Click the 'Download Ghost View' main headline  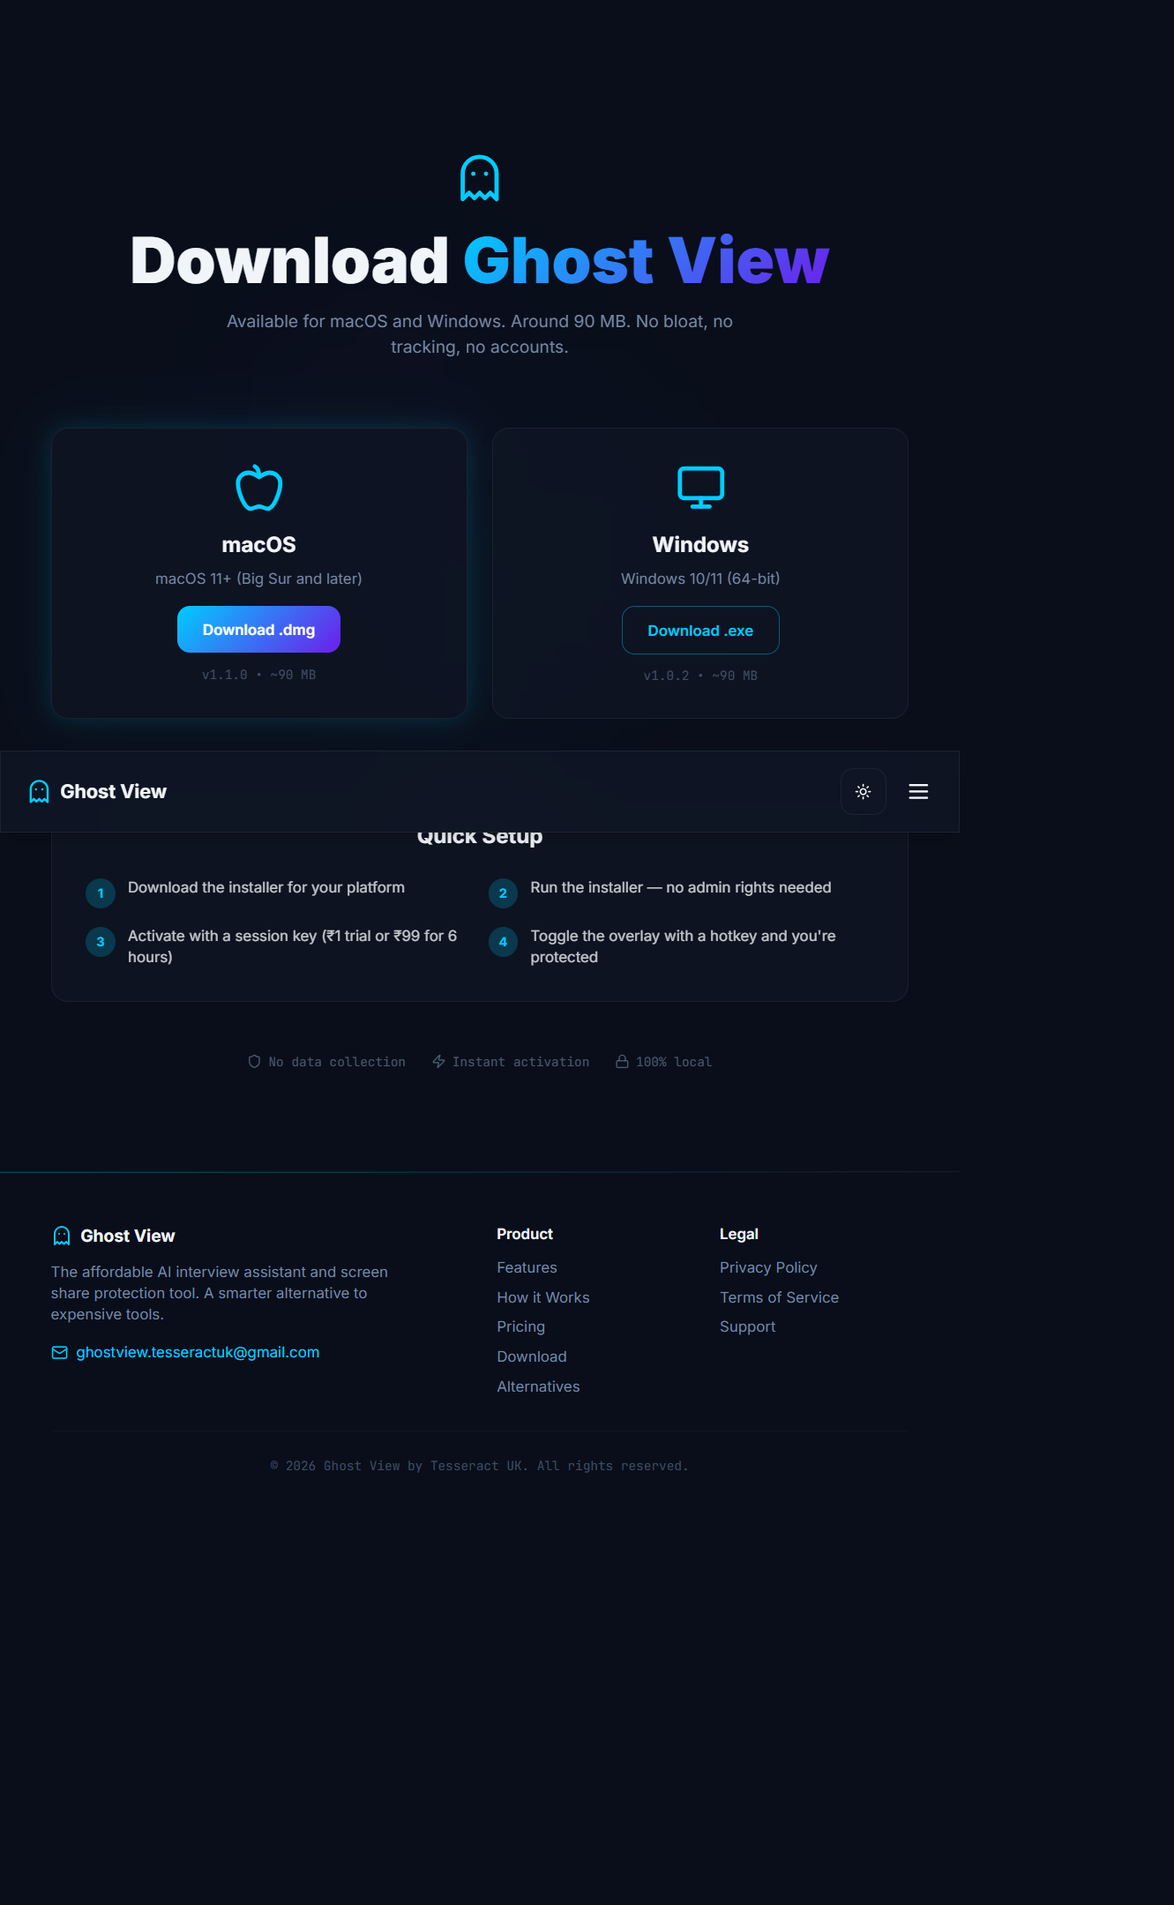[480, 260]
